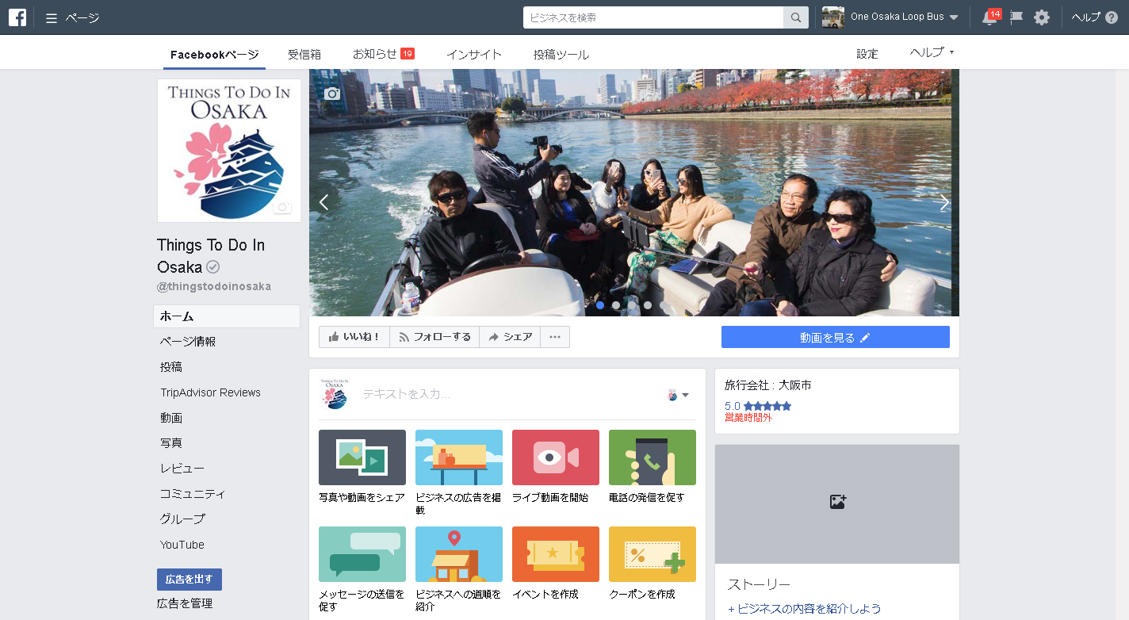Click the 営業時間外 status text
Viewport: 1129px width, 620px height.
pyautogui.click(x=748, y=417)
